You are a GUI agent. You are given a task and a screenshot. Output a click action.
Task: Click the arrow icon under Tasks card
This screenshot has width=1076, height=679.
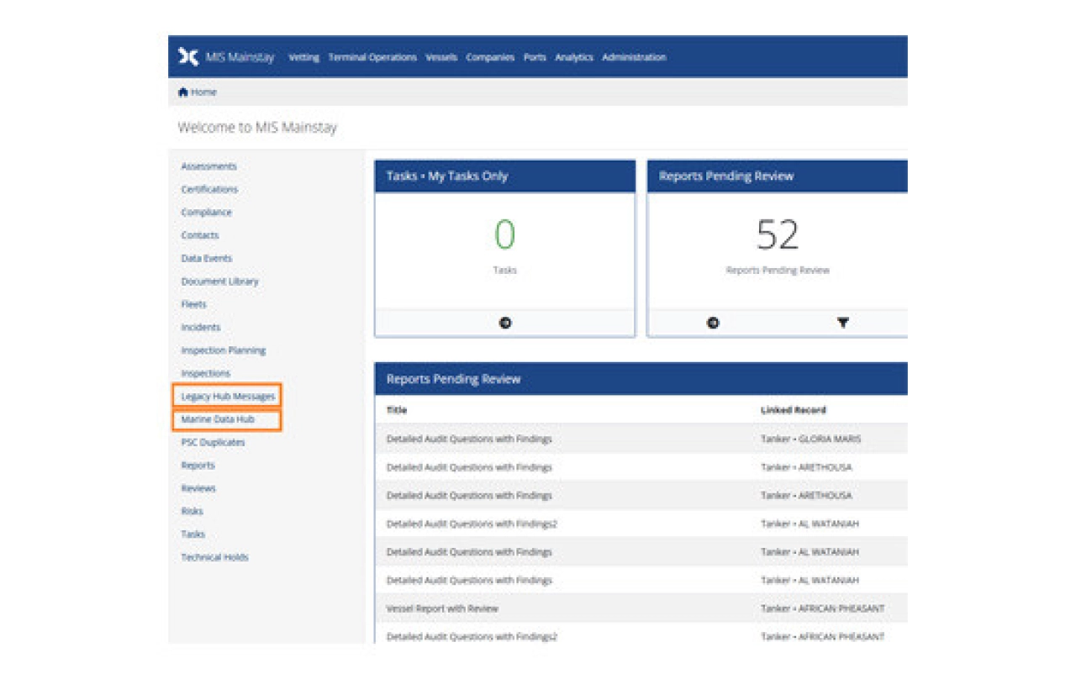(x=505, y=323)
